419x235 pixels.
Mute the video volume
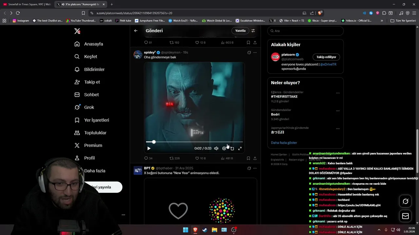pos(216,149)
